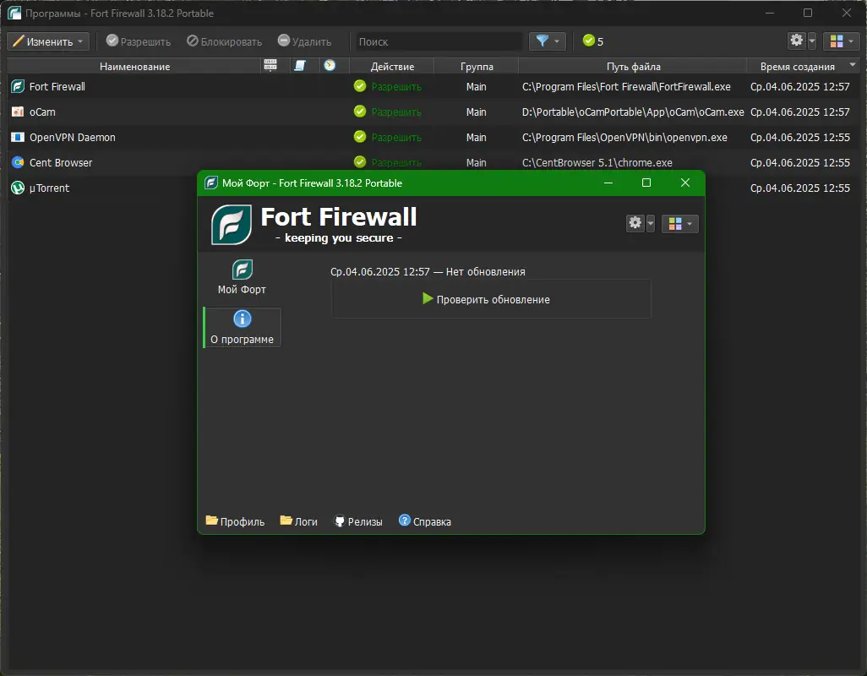867x676 pixels.
Task: Switch to the О программе tab
Action: [243, 327]
